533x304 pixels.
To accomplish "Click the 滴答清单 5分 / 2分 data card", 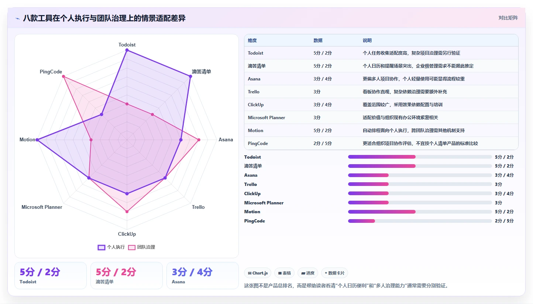I will (x=127, y=276).
